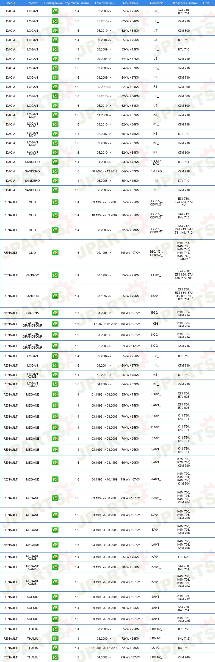Click fuel icon in Megane 01.1996 -> 08.2003 row
Image resolution: width=215 pixels, height=662 pixels.
[x=55, y=394]
